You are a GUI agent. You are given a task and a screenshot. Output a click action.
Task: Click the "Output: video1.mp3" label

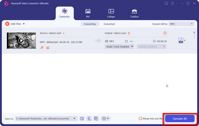click(x=115, y=33)
